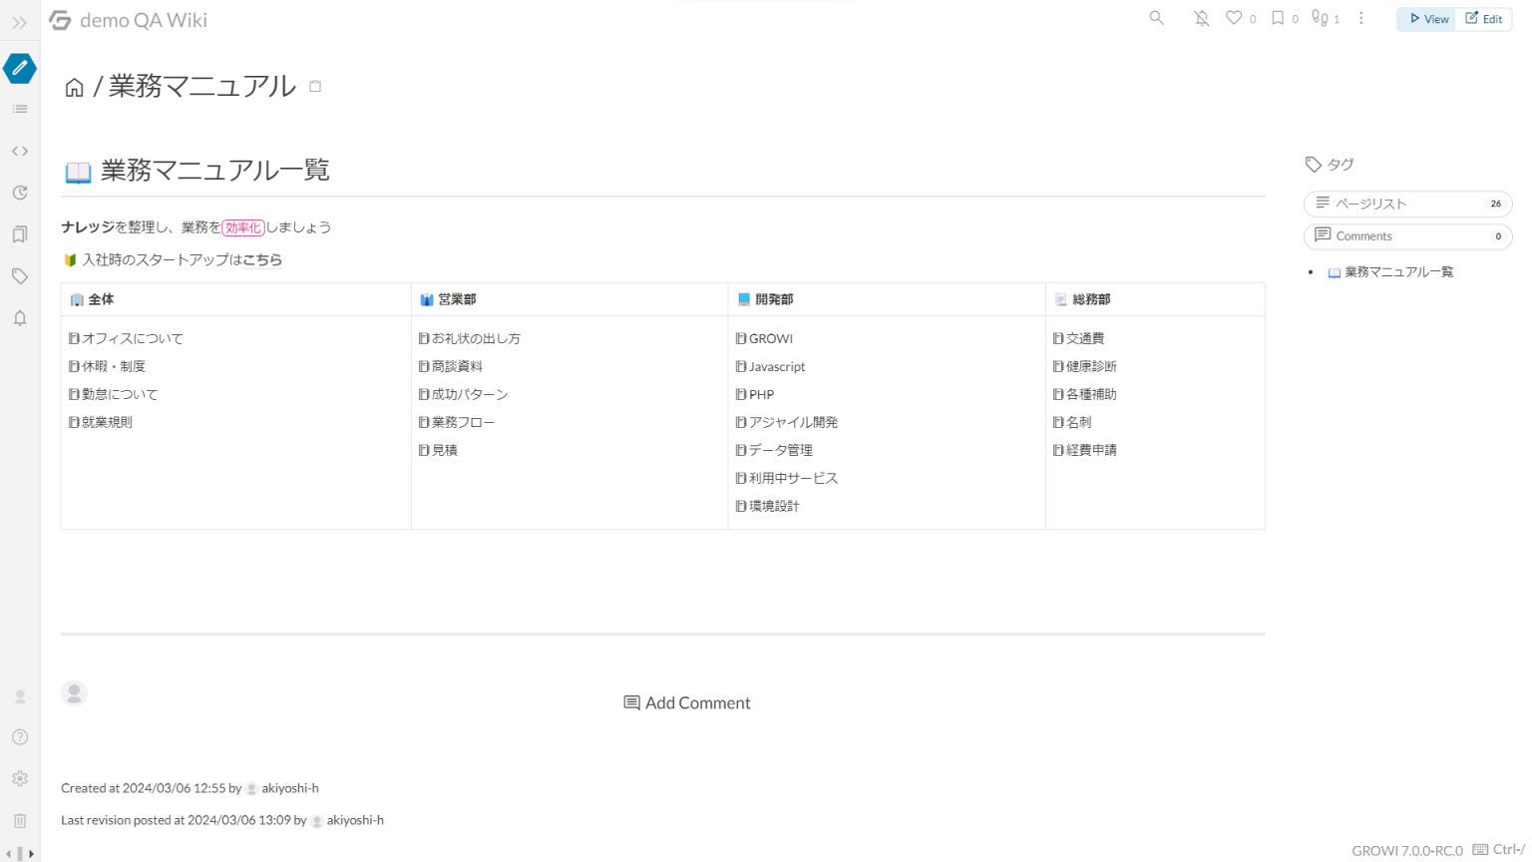Click the search icon in the top bar
The height and width of the screenshot is (862, 1532).
(x=1156, y=18)
